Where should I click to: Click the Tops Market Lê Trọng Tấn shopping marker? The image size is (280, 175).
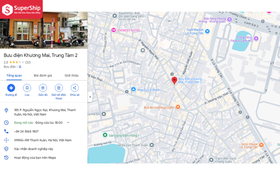207,31
